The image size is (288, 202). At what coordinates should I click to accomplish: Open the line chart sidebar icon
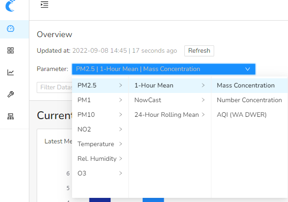[11, 72]
